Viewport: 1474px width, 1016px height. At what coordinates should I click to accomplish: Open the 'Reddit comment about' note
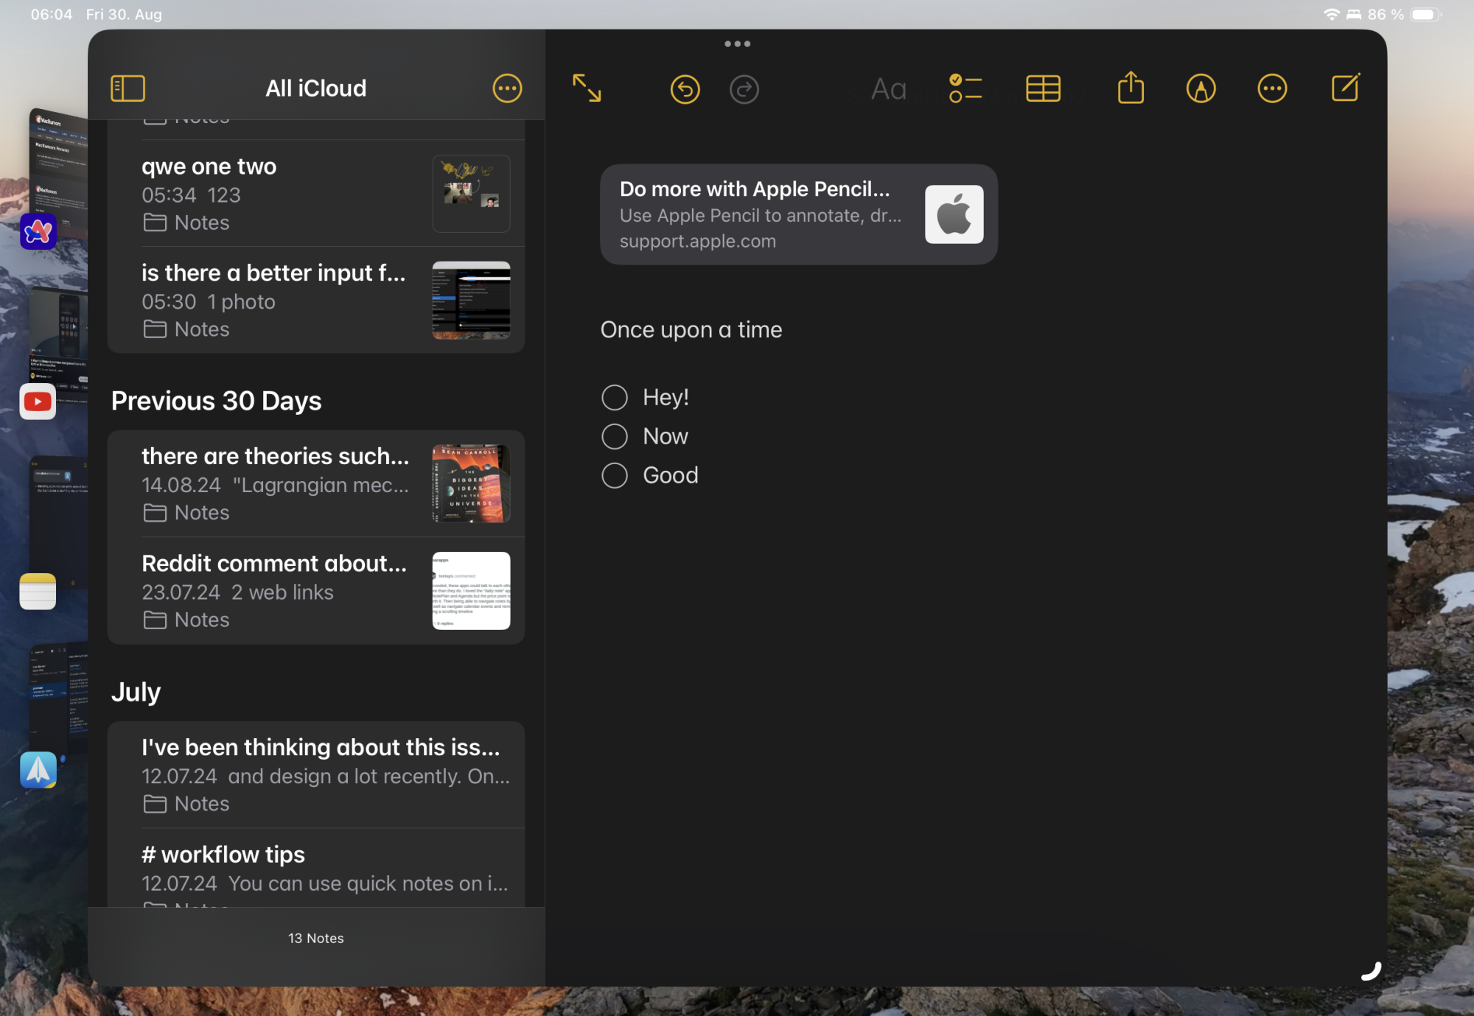315,590
